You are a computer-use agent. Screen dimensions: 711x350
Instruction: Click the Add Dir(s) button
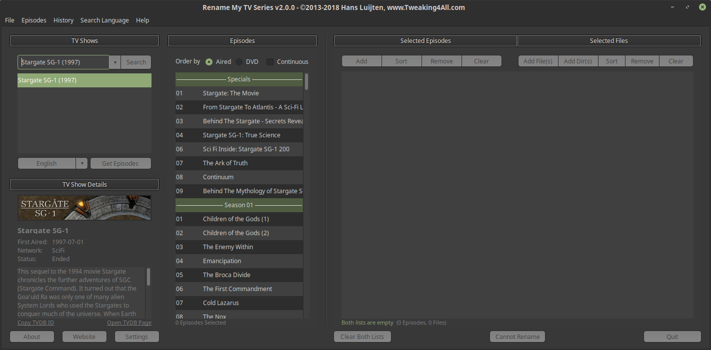(578, 61)
